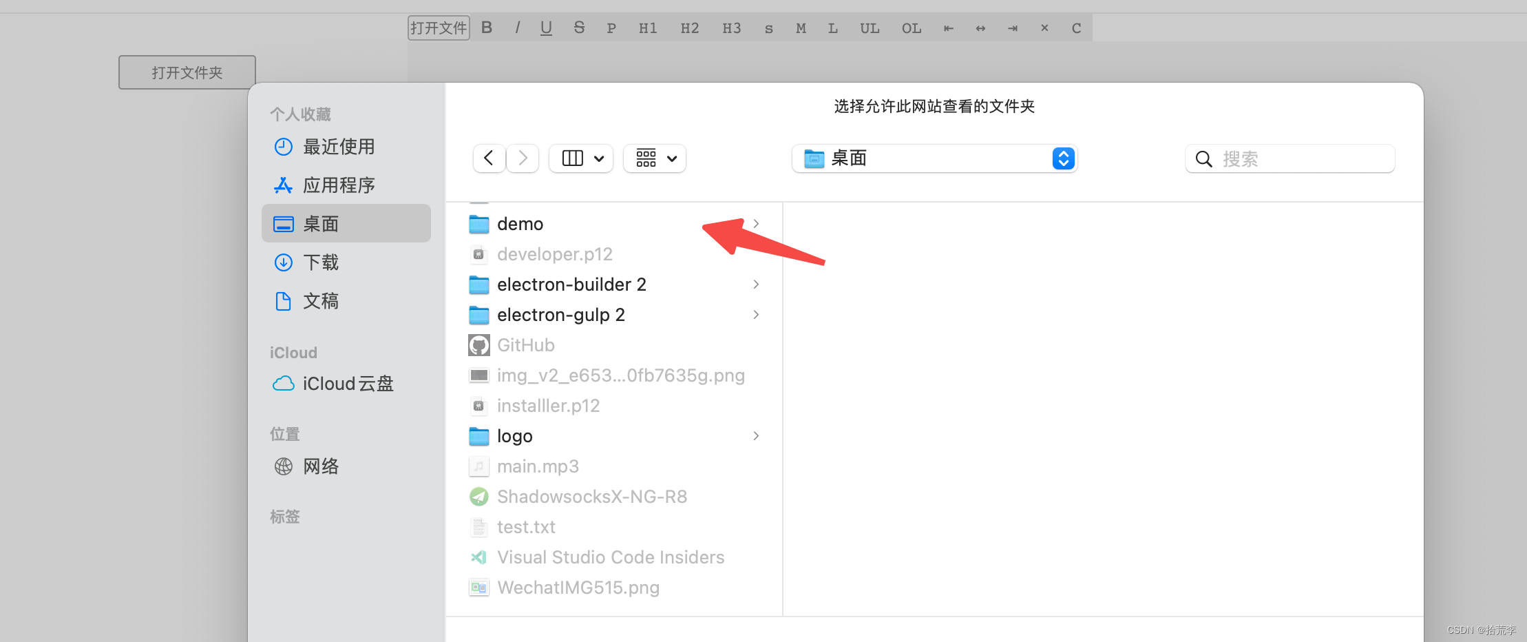The height and width of the screenshot is (642, 1527).
Task: Open the column view mode dropdown
Action: tap(581, 158)
